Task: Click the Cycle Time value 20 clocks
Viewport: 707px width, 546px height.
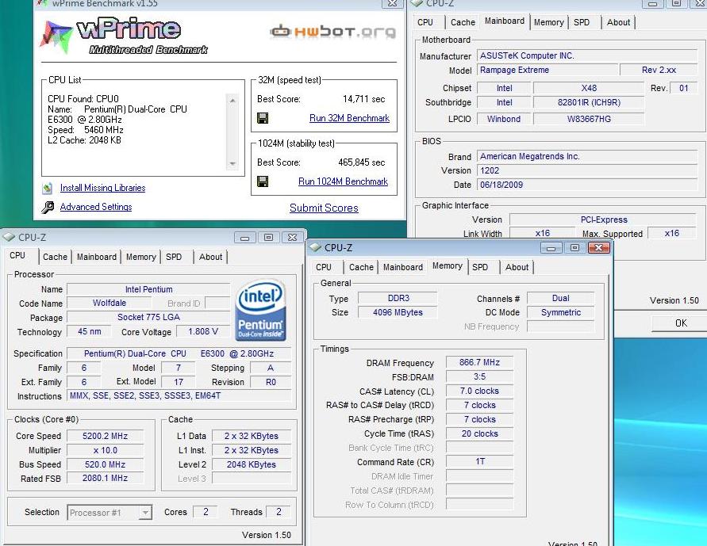Action: pyautogui.click(x=479, y=433)
